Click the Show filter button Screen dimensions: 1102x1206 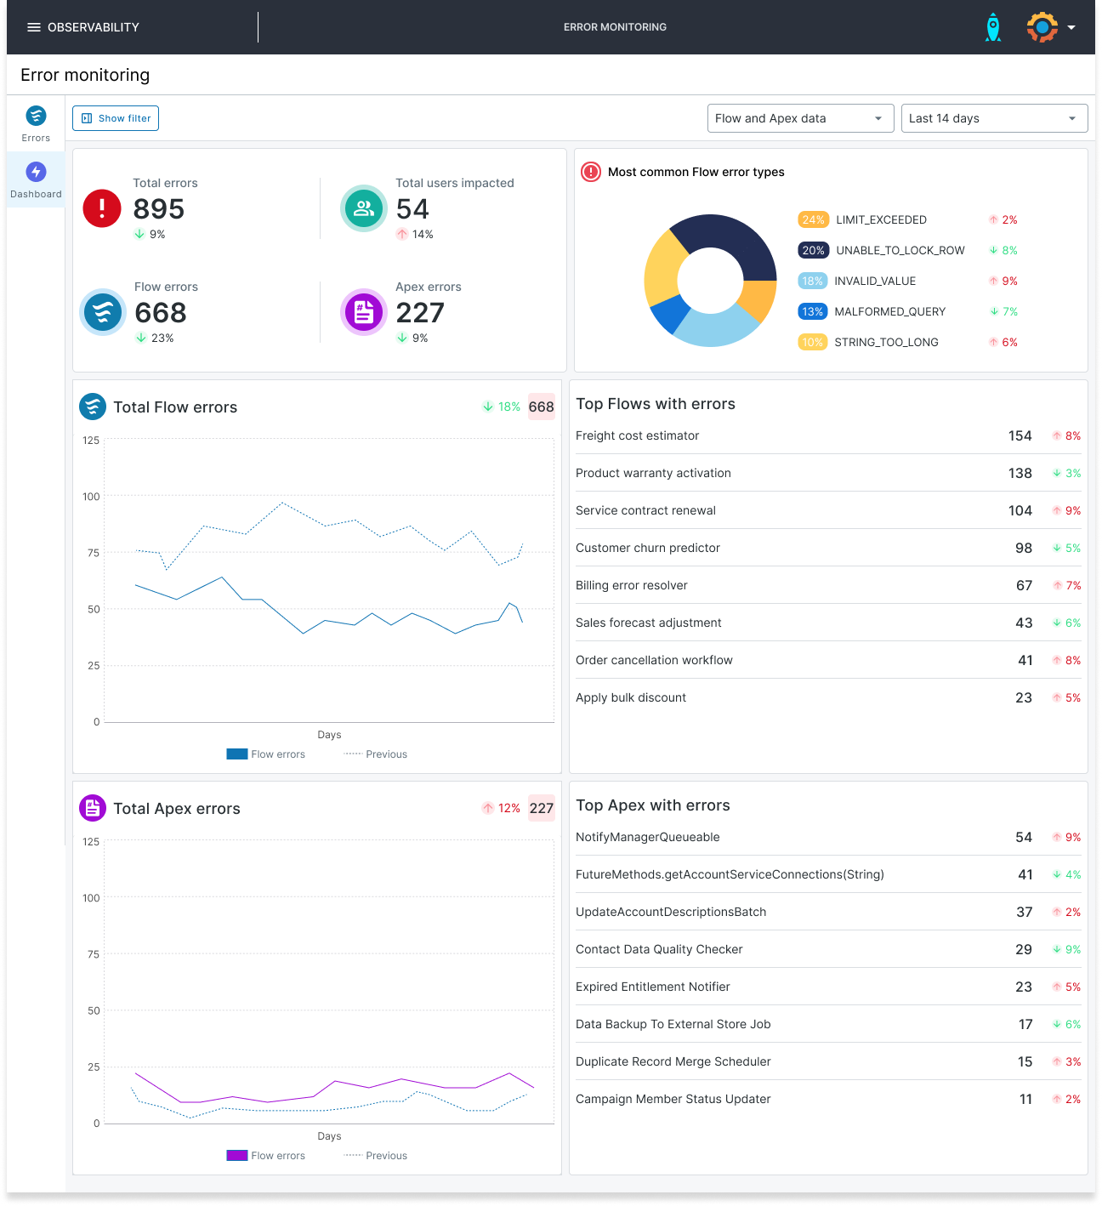(116, 118)
